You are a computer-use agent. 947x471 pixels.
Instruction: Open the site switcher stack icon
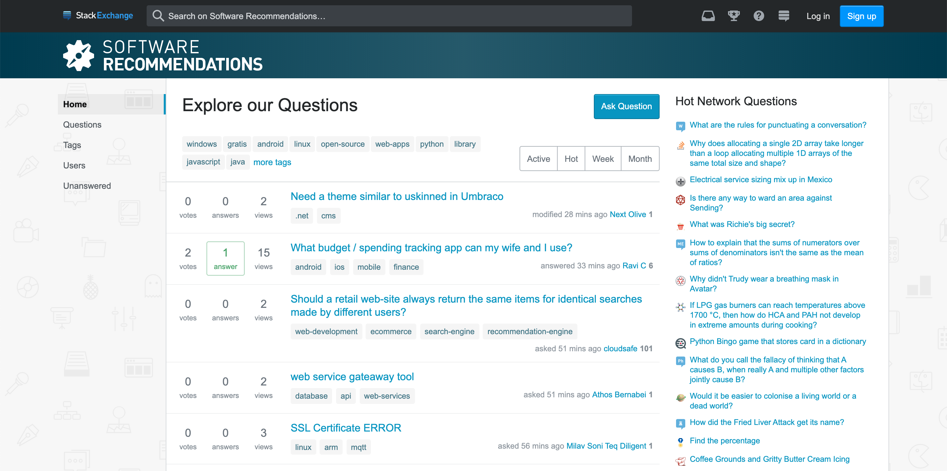[784, 16]
